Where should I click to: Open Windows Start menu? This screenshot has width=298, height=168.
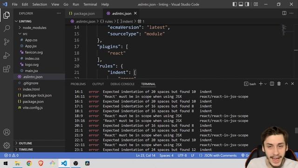point(6,163)
